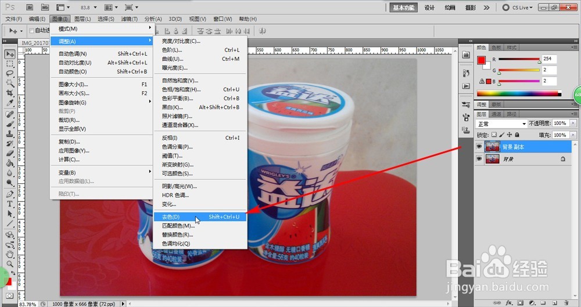Hide the 背景 副本 layer eye

[479, 147]
